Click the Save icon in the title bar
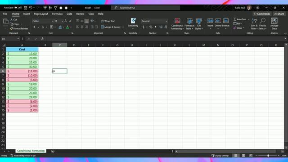The height and width of the screenshot is (162, 288). coord(26,8)
